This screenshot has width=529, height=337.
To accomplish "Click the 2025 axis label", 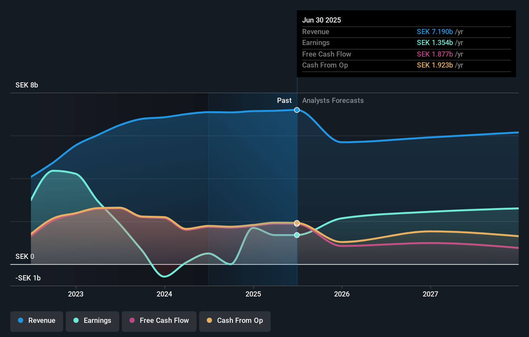I will tap(253, 294).
